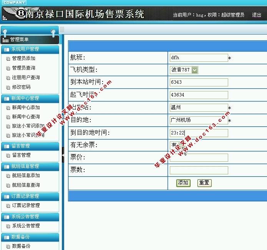The width and height of the screenshot is (267, 250).
Task: Open 修改密码 menu item
Action: click(21, 87)
